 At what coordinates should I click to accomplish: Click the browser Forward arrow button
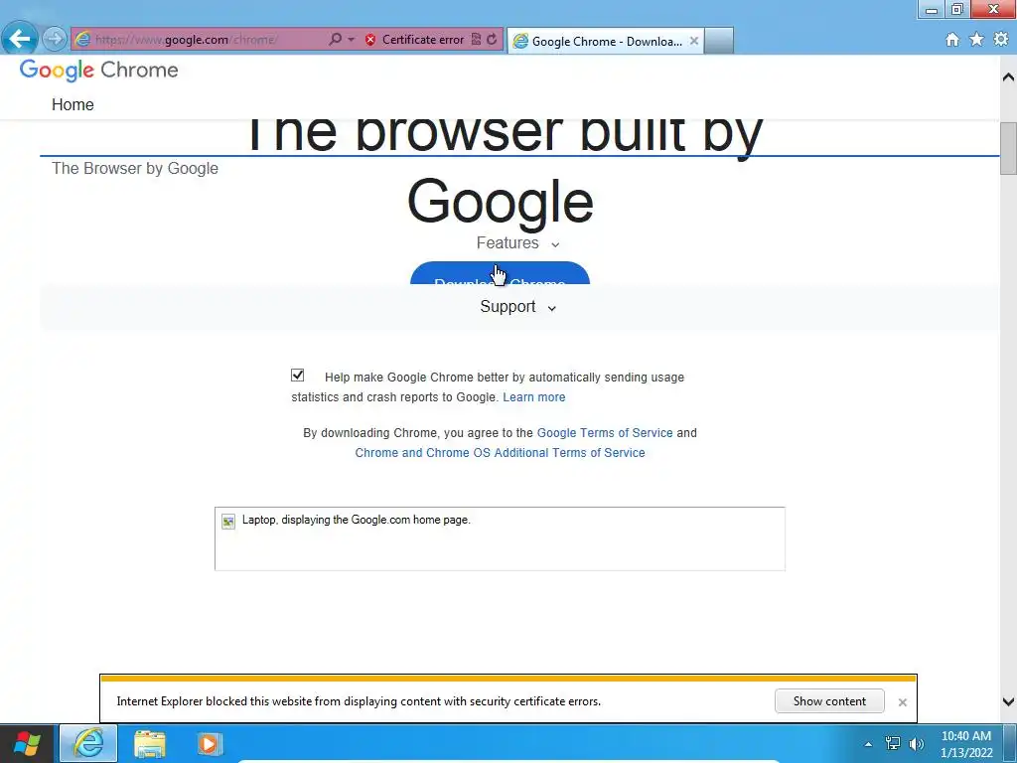[55, 39]
